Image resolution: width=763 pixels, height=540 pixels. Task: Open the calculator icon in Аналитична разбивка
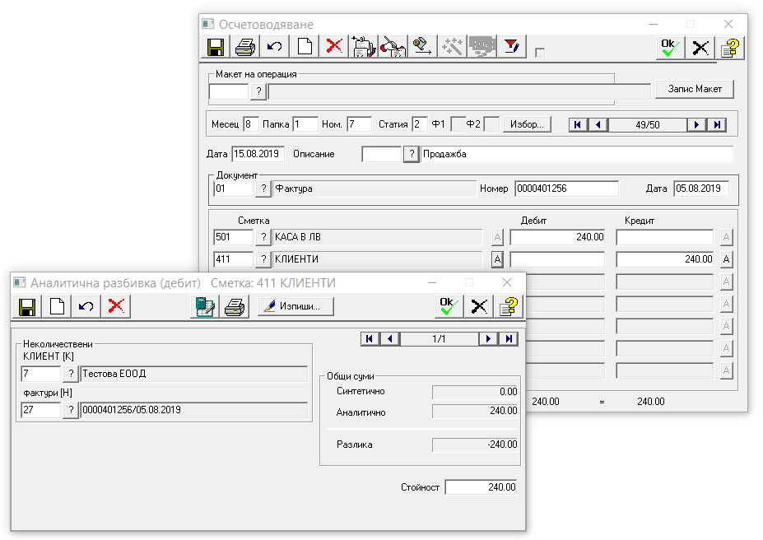[x=204, y=307]
